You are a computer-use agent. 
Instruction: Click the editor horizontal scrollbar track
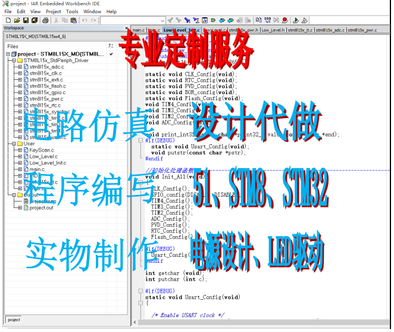click(x=264, y=322)
